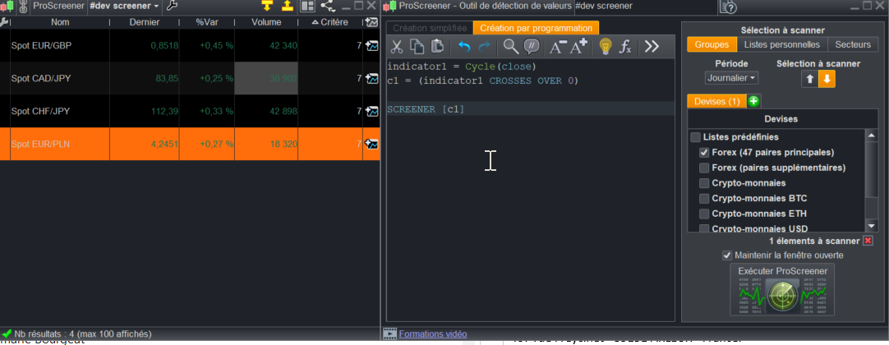Uncheck Forex (47 paires principales)
This screenshot has height=345, width=889.
click(x=704, y=153)
